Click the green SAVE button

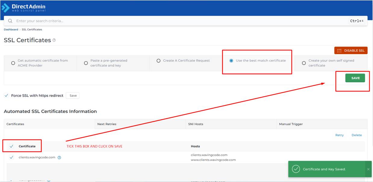pos(355,78)
